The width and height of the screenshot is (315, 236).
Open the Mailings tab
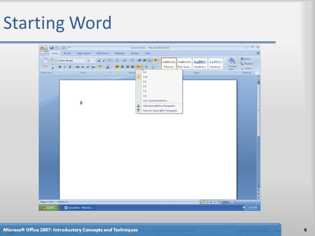(x=120, y=53)
